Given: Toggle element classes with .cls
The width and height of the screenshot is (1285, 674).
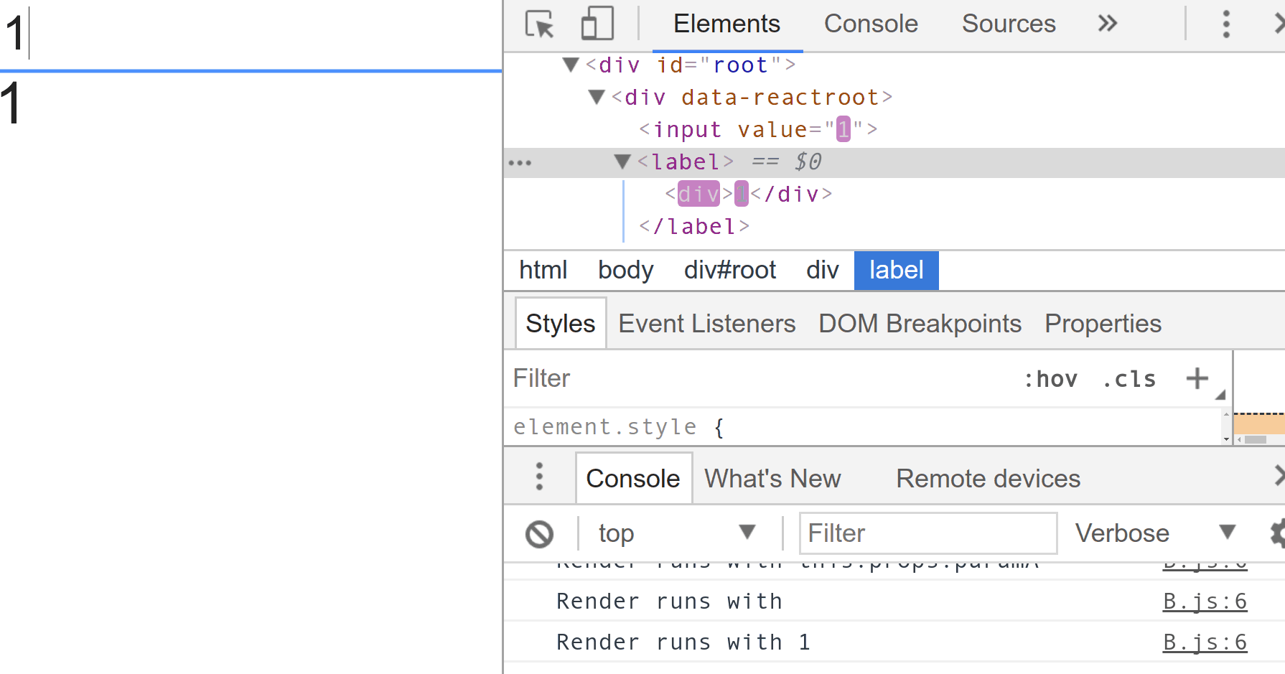Looking at the screenshot, I should point(1129,378).
